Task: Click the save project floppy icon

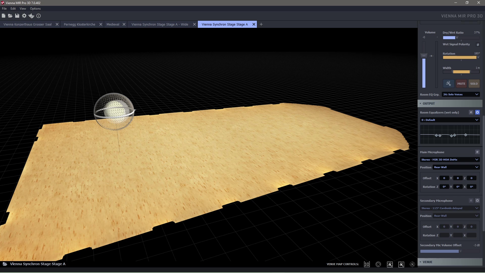Action: point(17,16)
